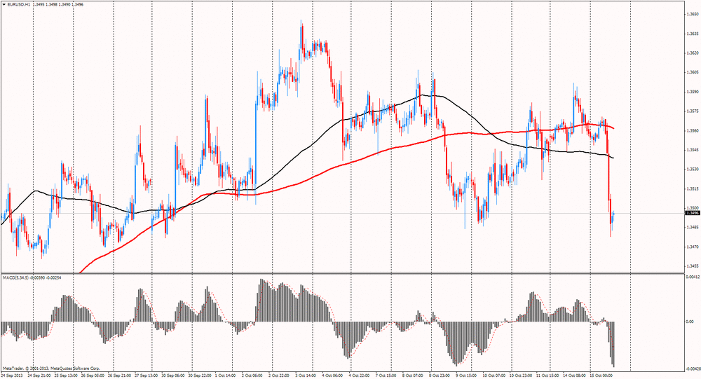Click the 2 Oct 06:00 time label
701x379 pixels.
[252, 375]
